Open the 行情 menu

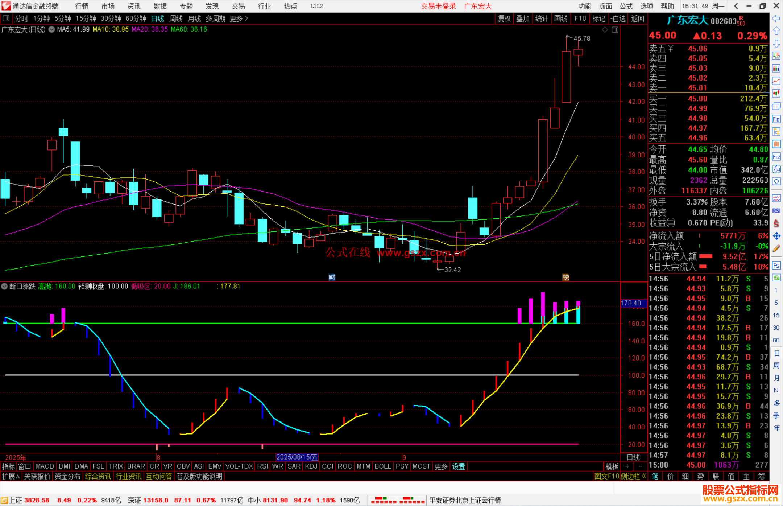click(x=82, y=6)
